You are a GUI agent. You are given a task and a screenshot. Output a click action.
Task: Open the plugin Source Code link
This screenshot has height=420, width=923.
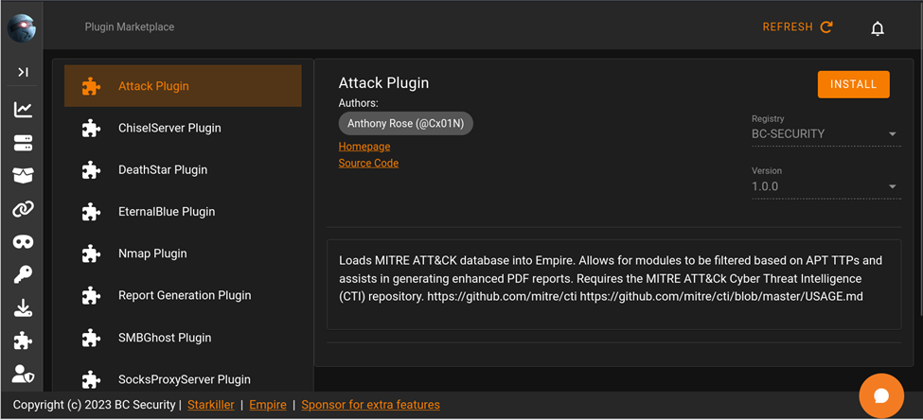(368, 164)
